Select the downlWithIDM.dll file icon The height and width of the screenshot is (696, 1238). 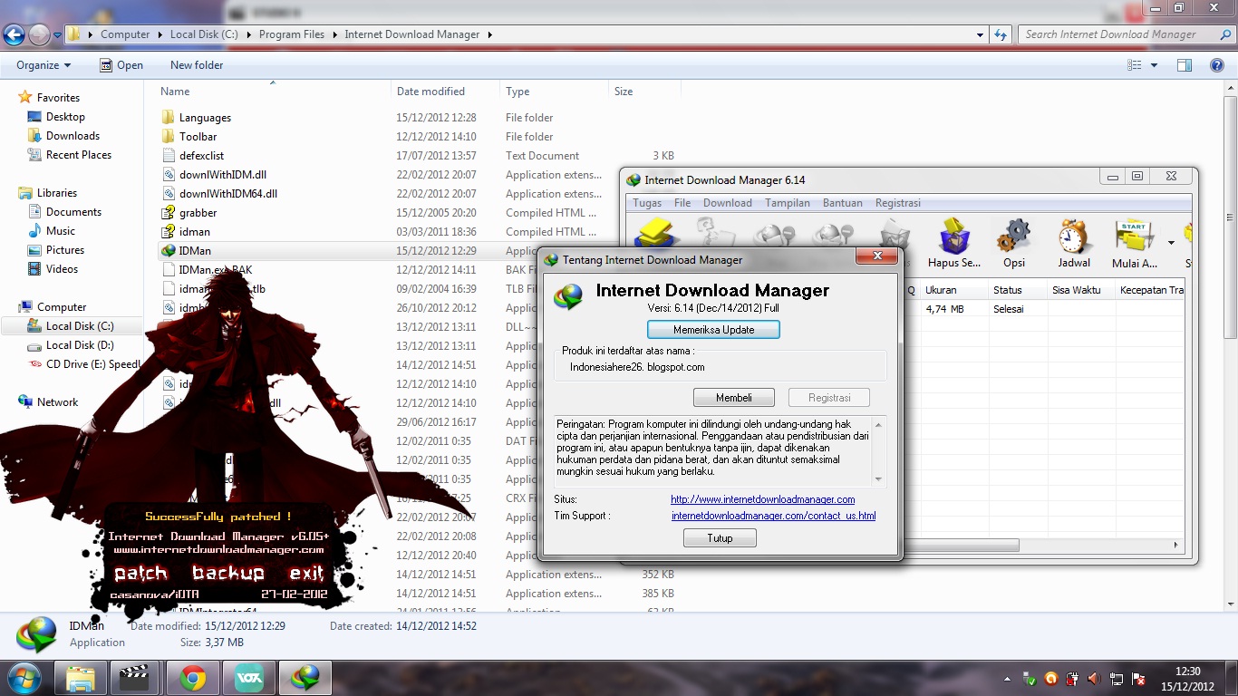tap(168, 175)
